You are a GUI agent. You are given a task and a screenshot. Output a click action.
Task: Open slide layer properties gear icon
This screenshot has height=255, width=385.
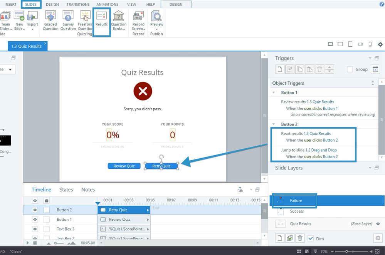[x=378, y=238]
